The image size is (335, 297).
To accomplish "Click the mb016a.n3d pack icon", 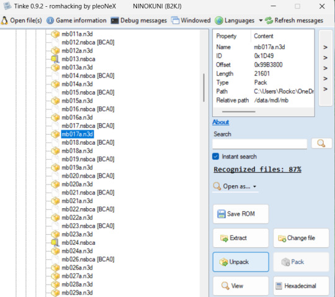I will click(x=55, y=117).
